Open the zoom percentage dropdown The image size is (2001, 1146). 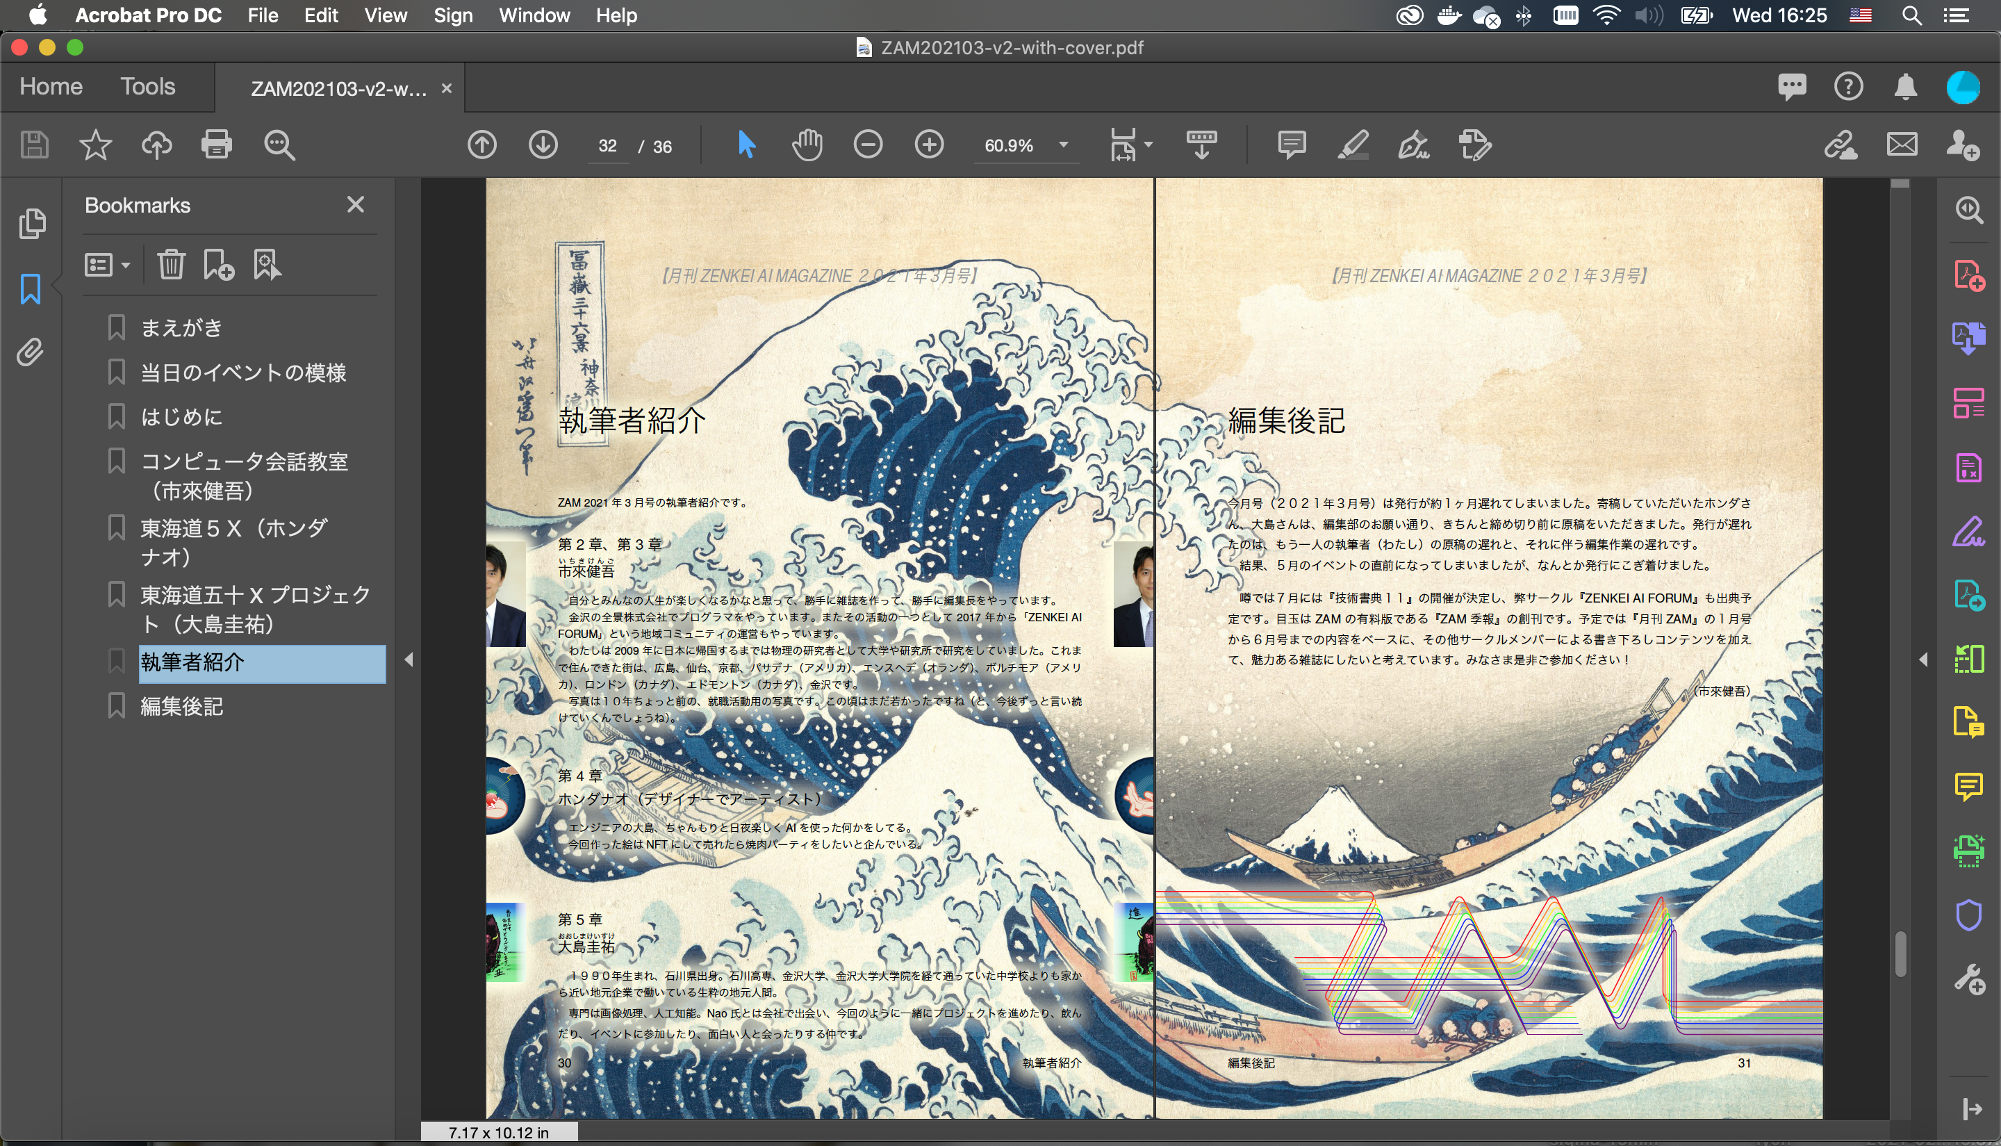(1064, 145)
